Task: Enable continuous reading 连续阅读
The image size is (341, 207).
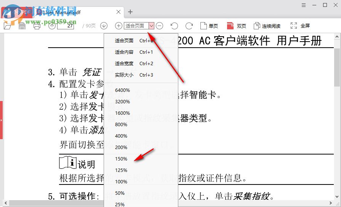Action: [x=267, y=26]
